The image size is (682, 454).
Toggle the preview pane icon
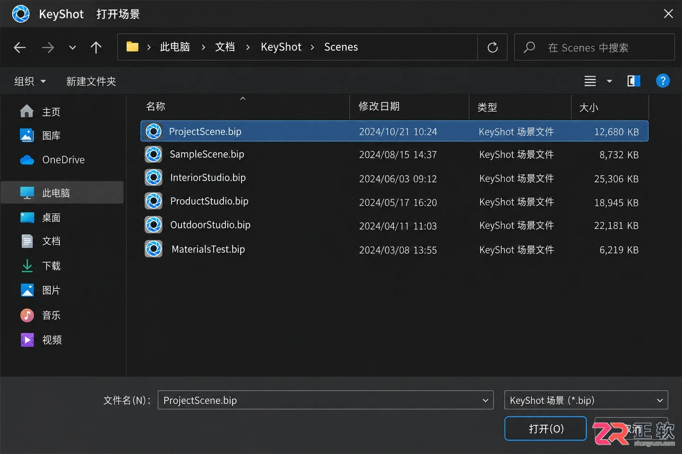pyautogui.click(x=634, y=81)
